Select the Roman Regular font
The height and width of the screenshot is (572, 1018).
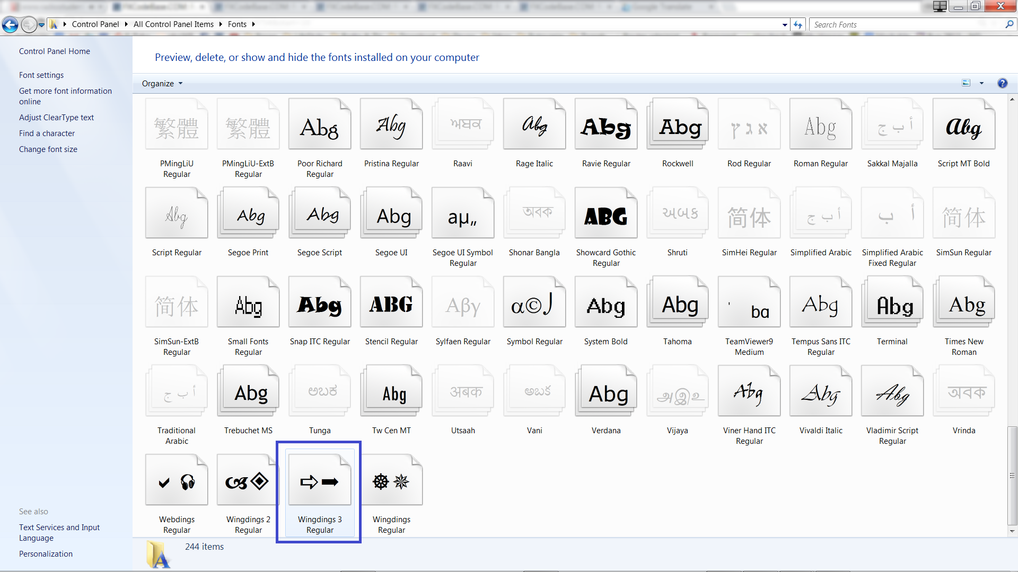click(x=821, y=133)
